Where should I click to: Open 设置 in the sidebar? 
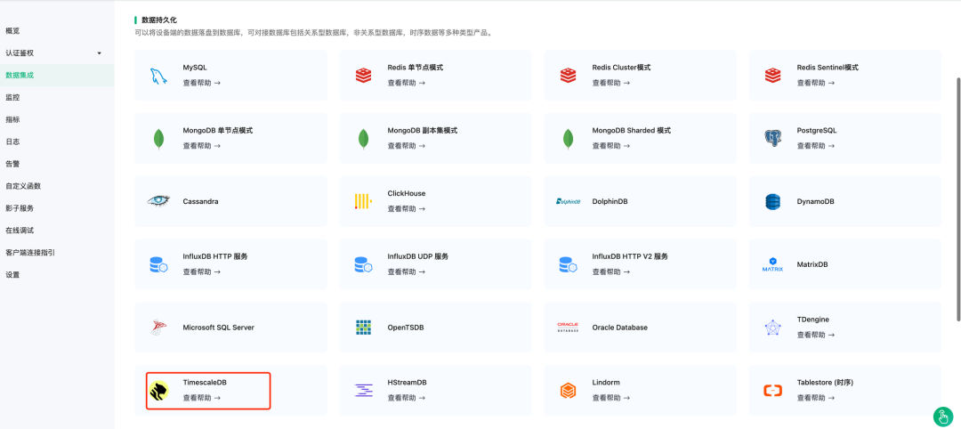click(57, 274)
